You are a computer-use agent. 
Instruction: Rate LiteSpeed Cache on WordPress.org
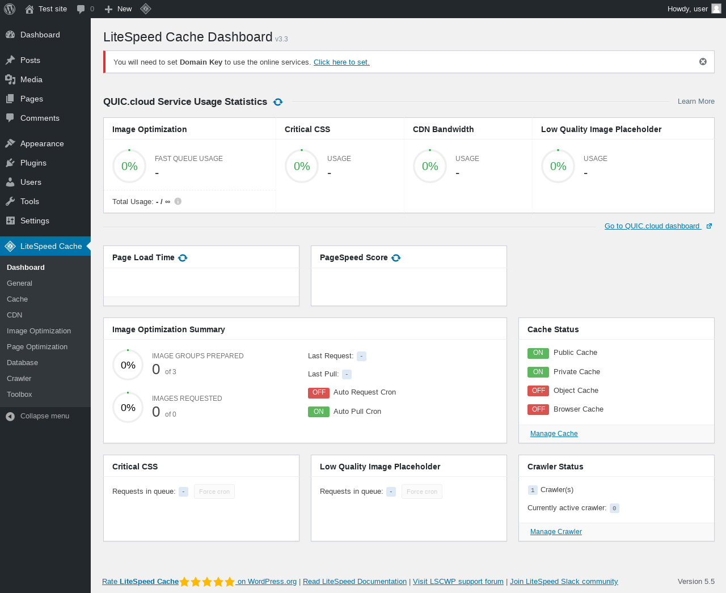[x=199, y=582]
